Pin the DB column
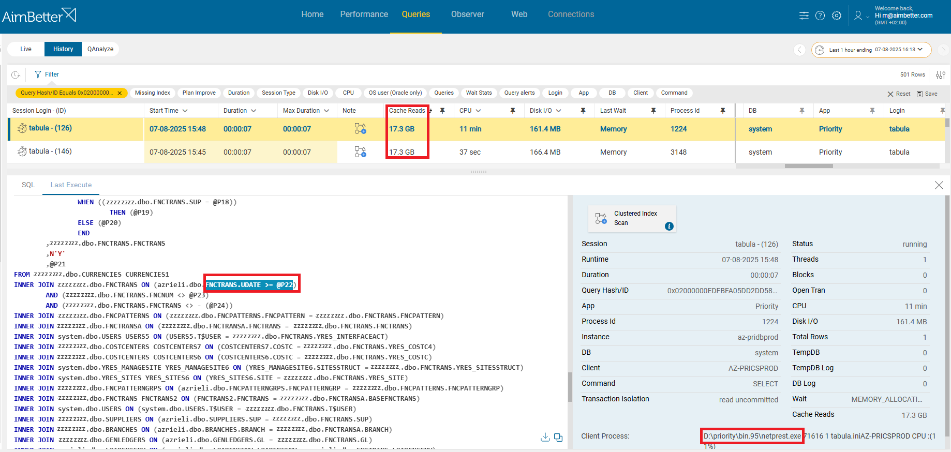This screenshot has height=452, width=951. click(x=802, y=111)
